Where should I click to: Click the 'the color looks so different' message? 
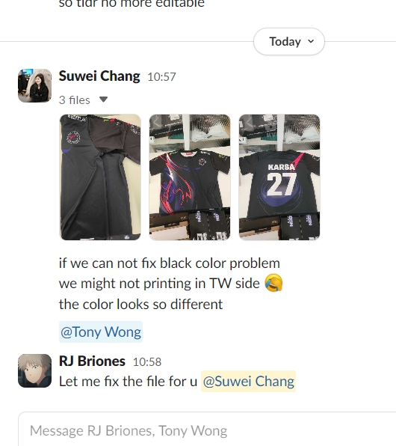(141, 305)
